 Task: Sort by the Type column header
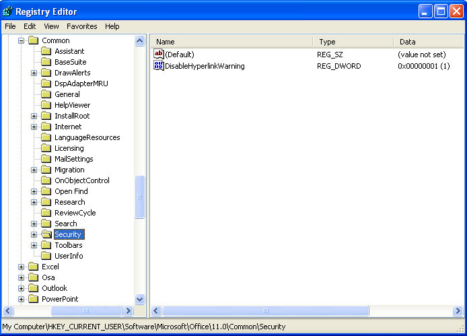[353, 42]
